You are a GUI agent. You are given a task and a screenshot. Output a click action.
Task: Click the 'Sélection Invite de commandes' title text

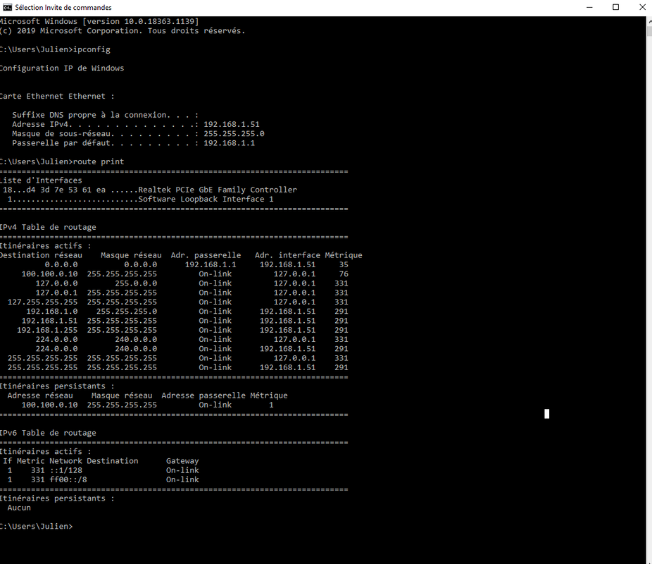[x=63, y=8]
